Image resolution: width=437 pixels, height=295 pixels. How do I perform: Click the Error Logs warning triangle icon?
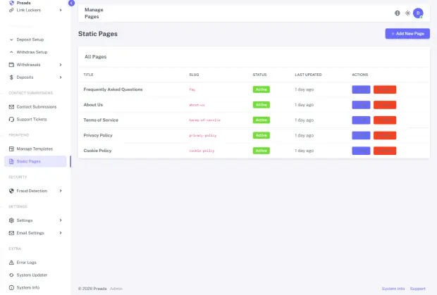point(11,263)
